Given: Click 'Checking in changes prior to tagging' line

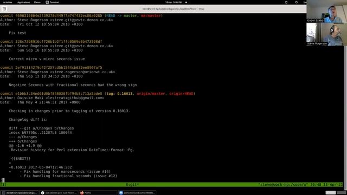Looking at the screenshot, I should click(69, 111).
